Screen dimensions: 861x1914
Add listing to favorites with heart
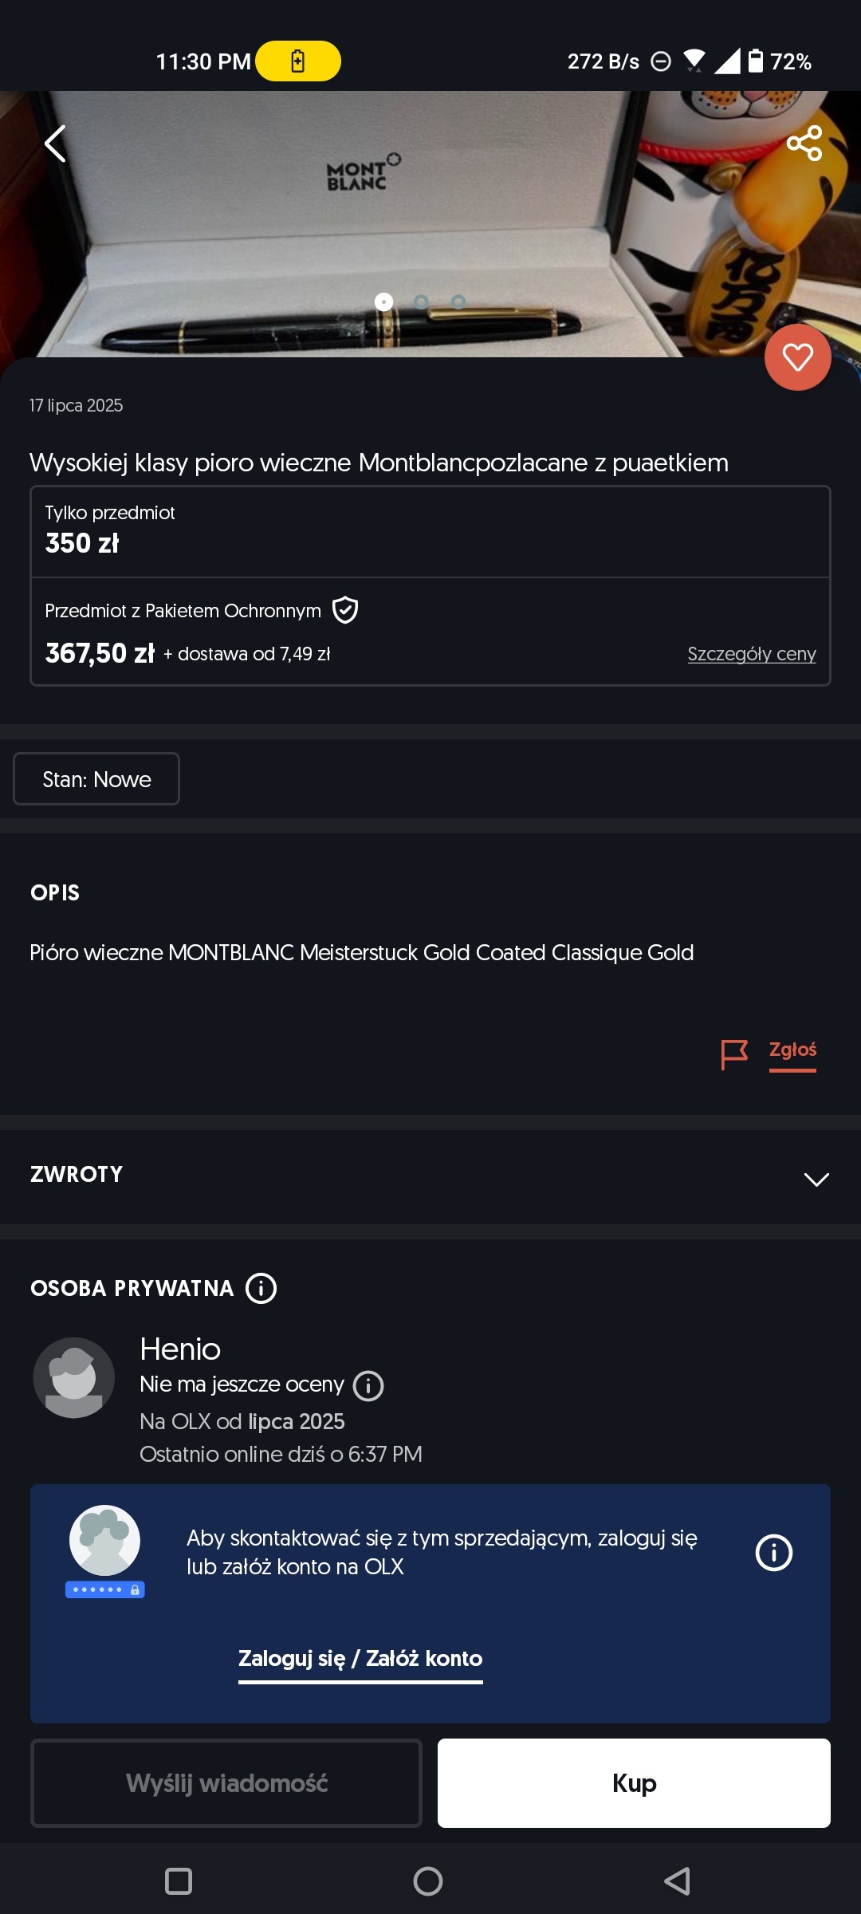coord(797,357)
